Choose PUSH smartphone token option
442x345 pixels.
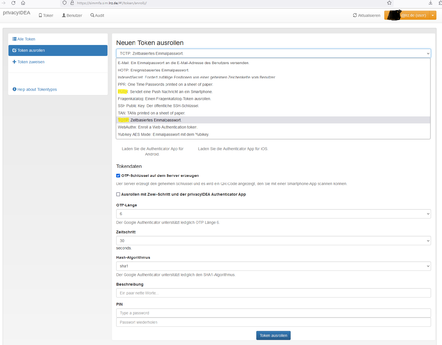point(273,92)
